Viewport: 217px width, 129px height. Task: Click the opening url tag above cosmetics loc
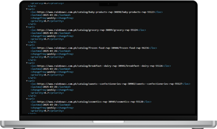pos(31,99)
